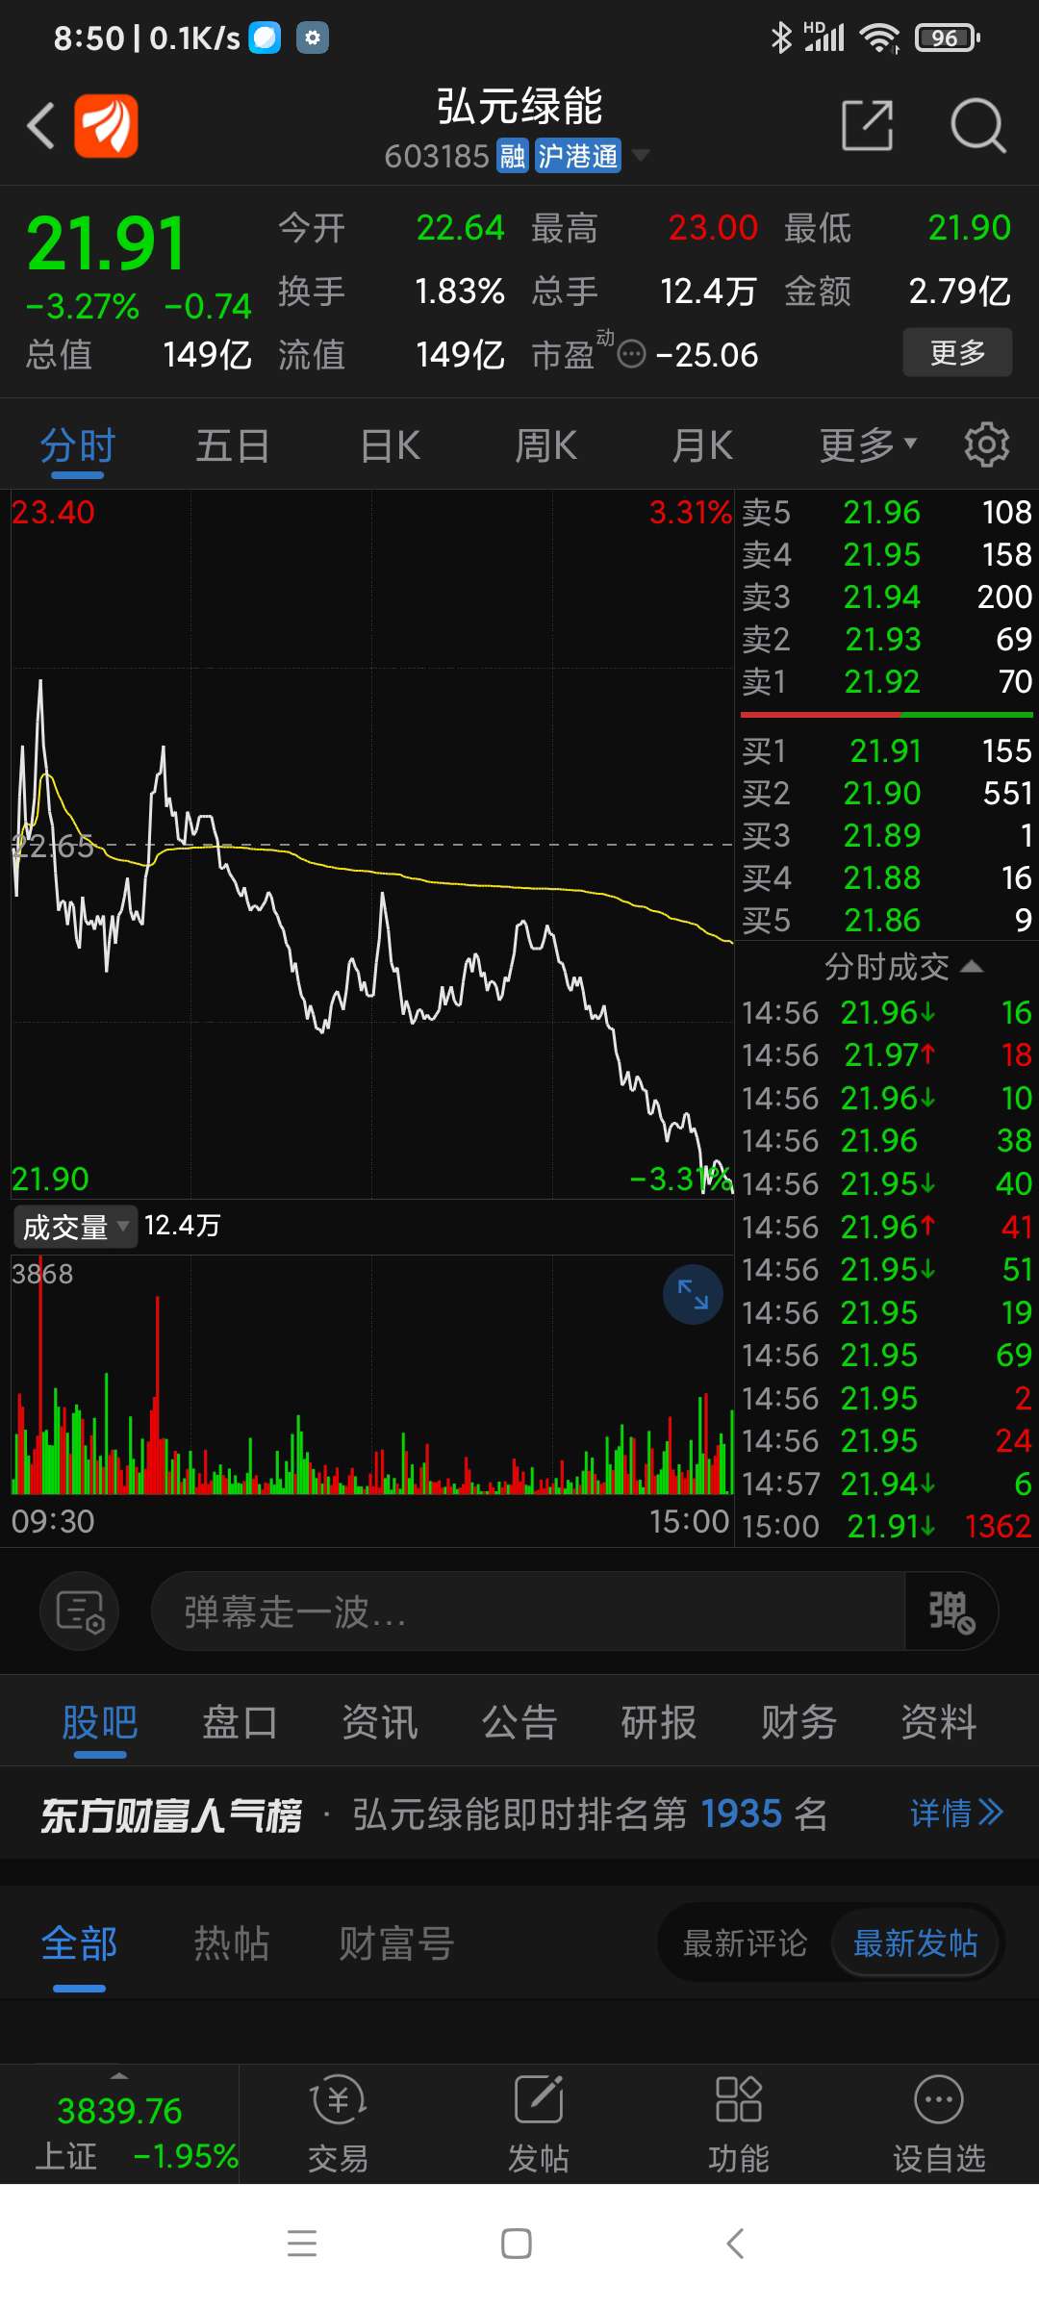Collapse the 分时成交 list arrow
Screen dimensions: 1039x2309
point(972,966)
